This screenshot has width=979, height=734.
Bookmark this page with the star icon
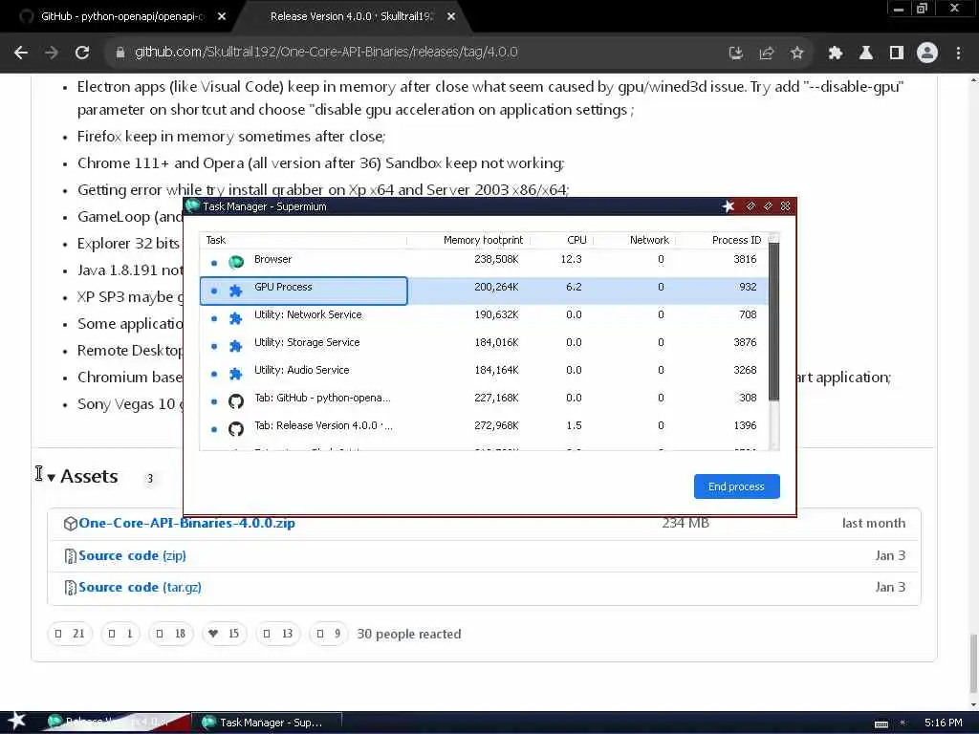(x=796, y=54)
